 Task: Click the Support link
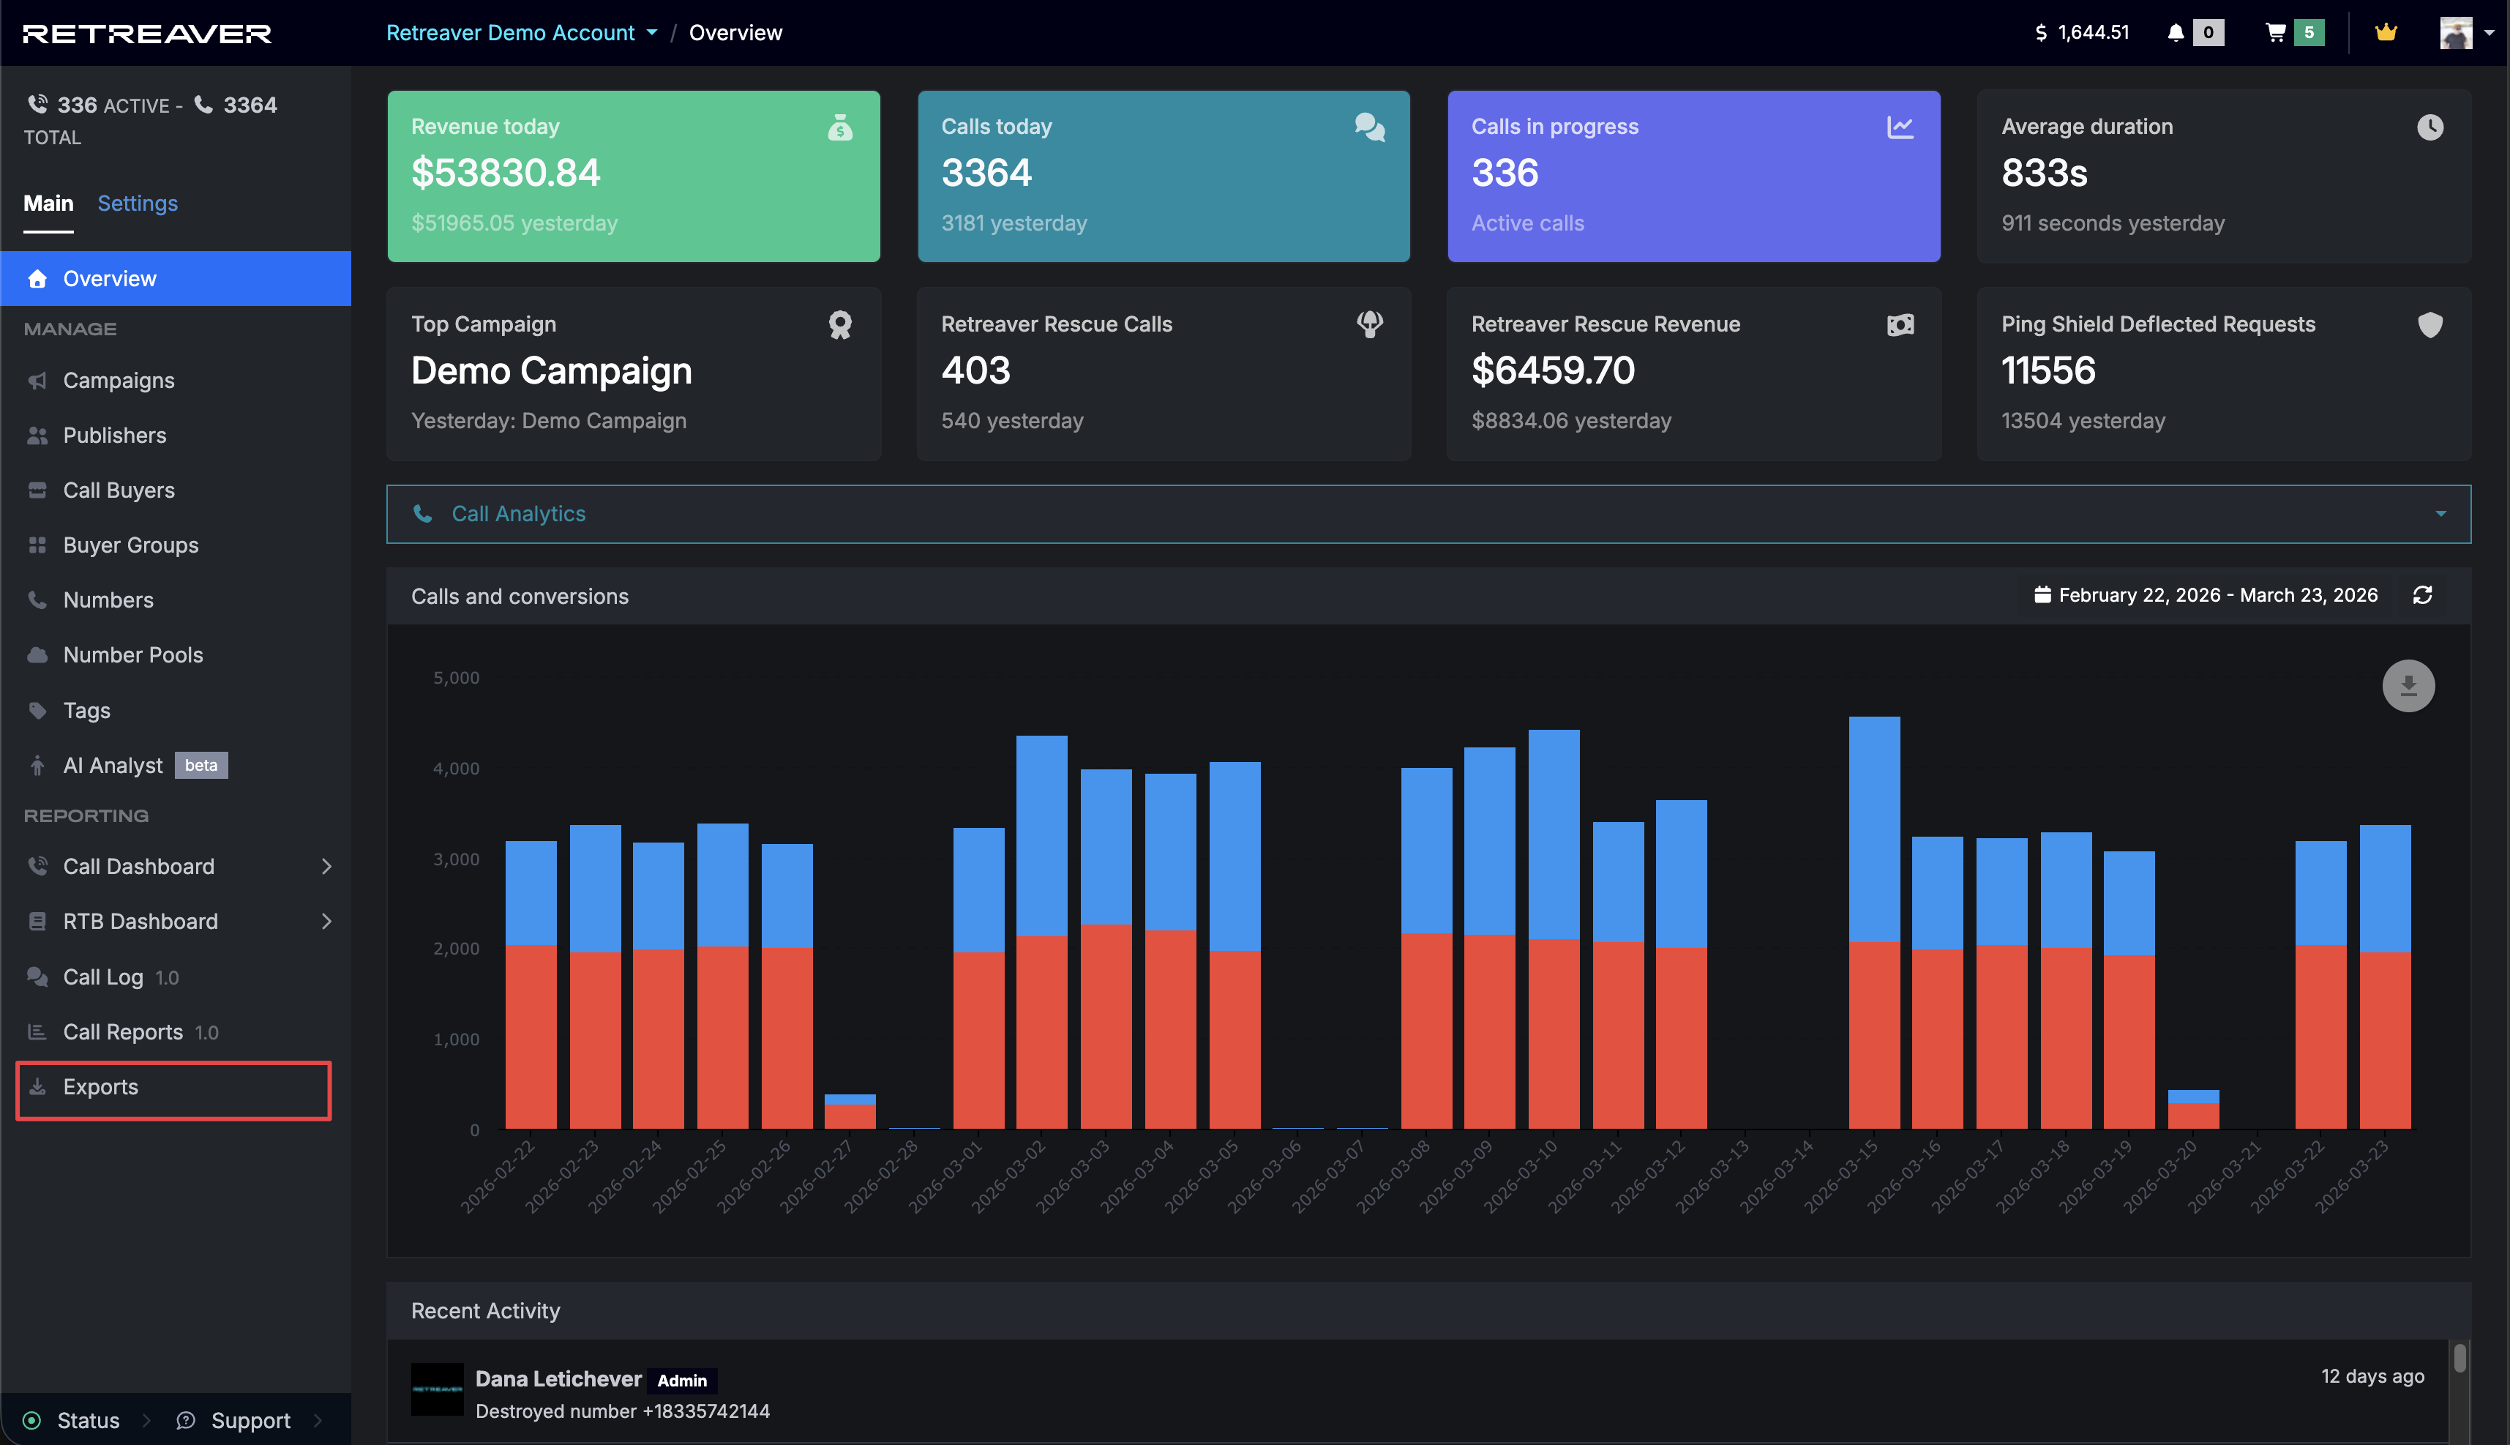[x=250, y=1420]
